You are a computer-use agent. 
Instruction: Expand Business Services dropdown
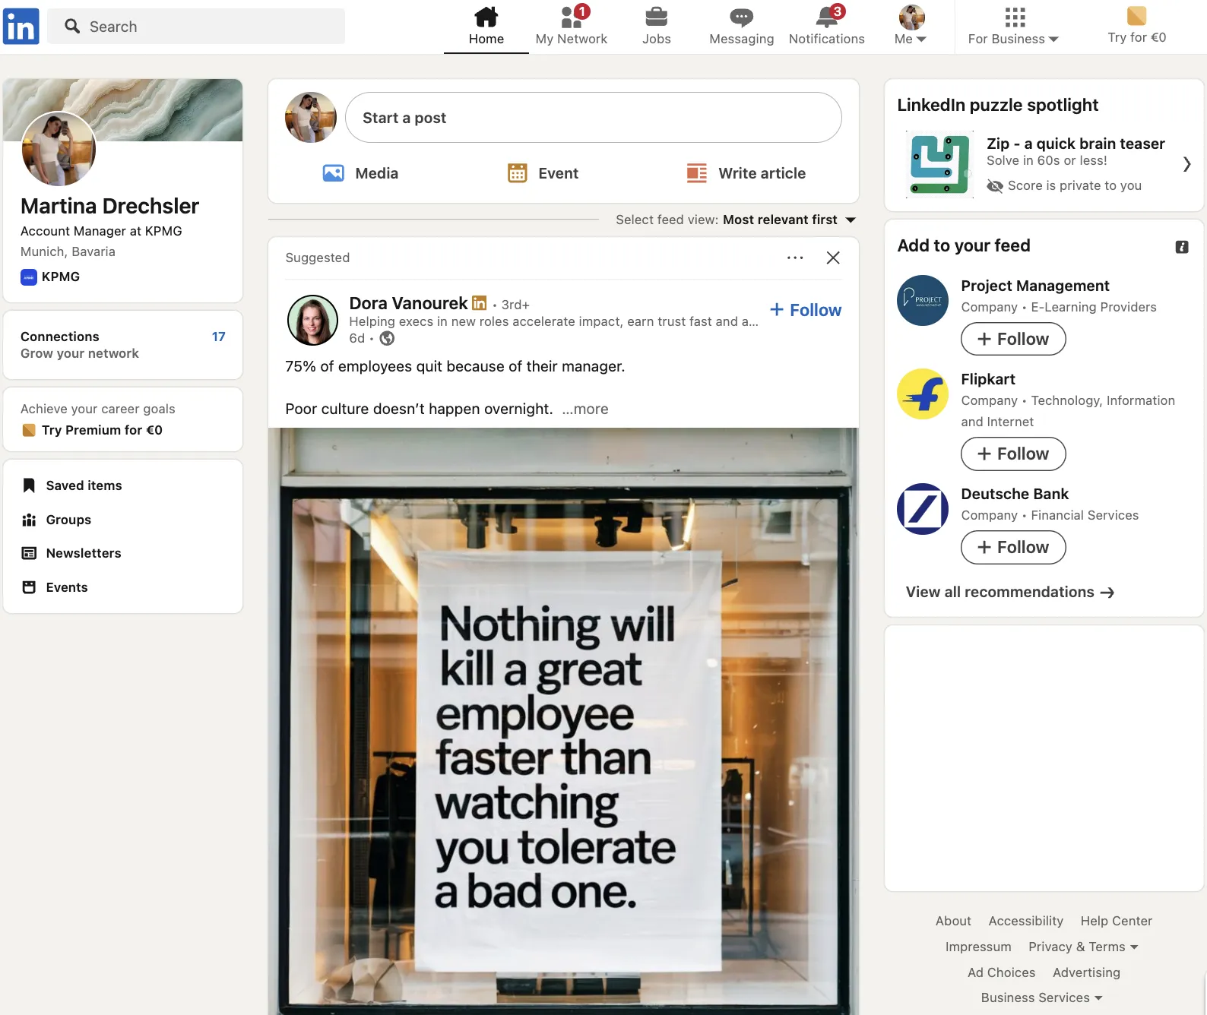coord(1041,998)
